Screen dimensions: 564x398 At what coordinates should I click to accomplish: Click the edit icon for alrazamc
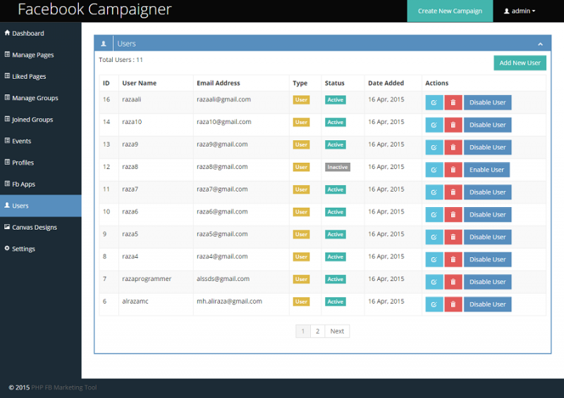[x=434, y=304]
